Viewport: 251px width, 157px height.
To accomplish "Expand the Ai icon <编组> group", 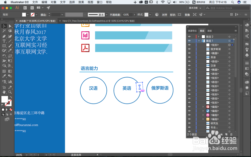I will pos(203,119).
